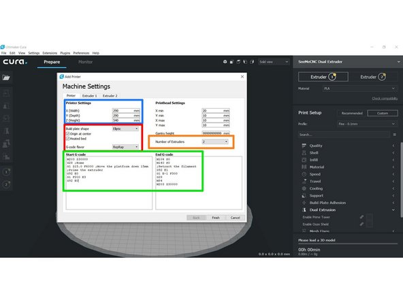
Task: Select the Scale tool in left toolbar
Action: [x=6, y=106]
